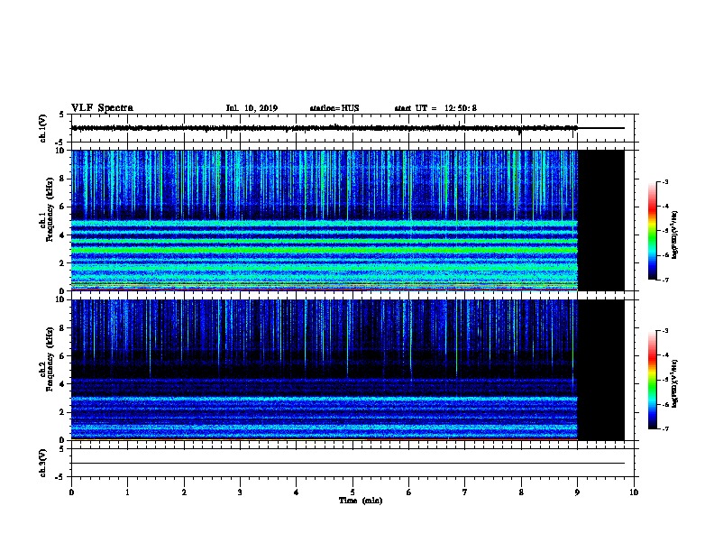Image resolution: width=714 pixels, height=552 pixels.
Task: Click the "5" minute tick on the time axis
Action: (x=352, y=492)
